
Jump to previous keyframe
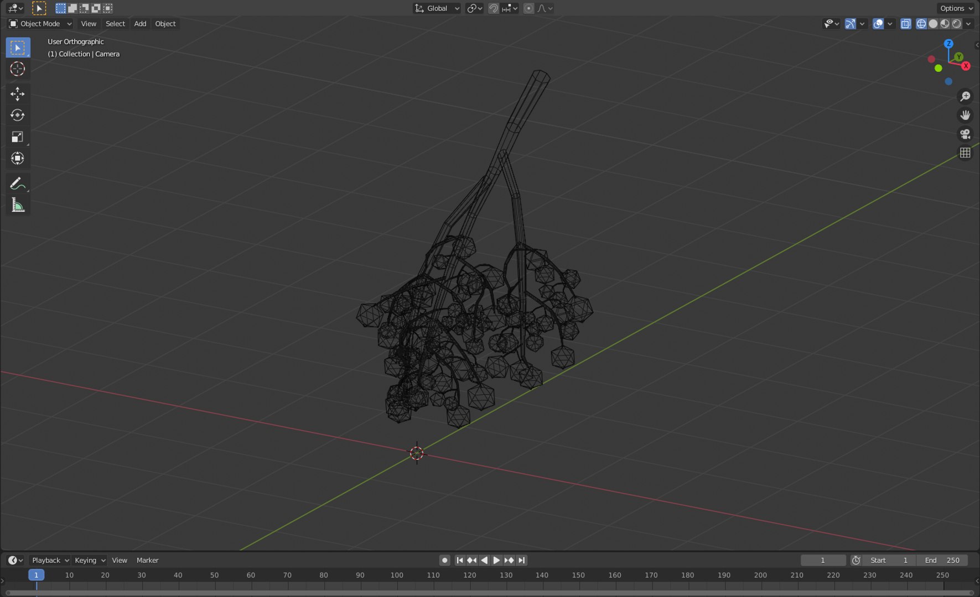471,560
